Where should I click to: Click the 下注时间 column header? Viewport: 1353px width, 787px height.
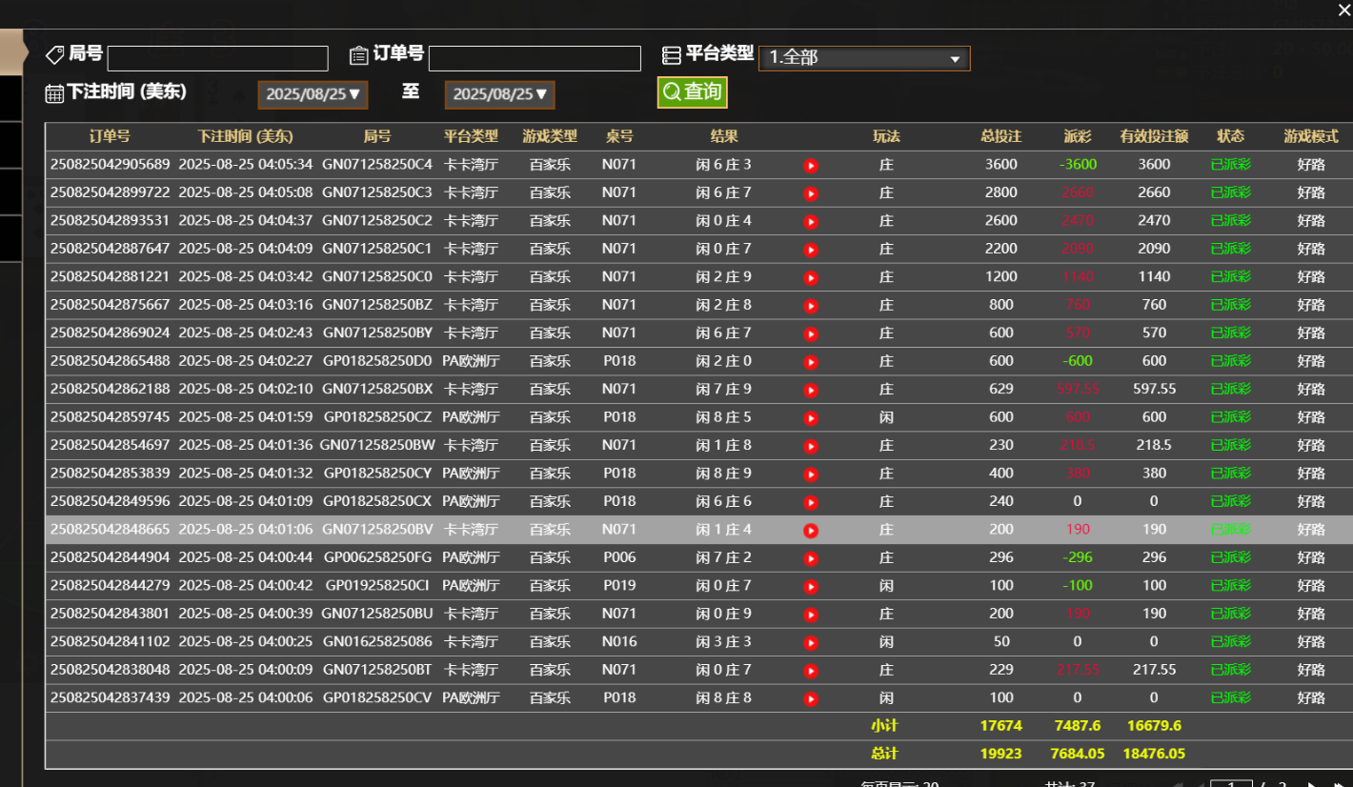pyautogui.click(x=245, y=136)
